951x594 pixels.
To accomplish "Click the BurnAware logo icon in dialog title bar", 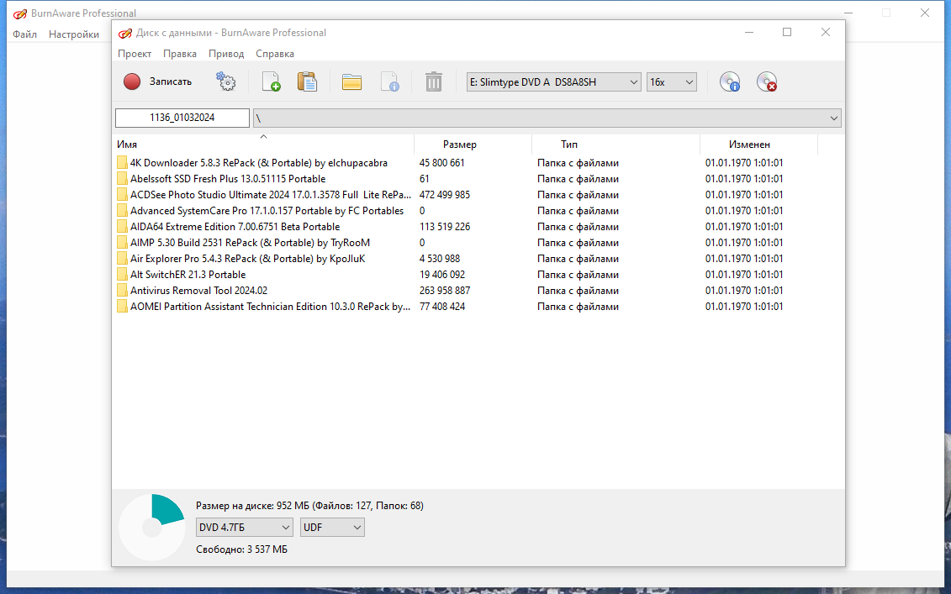I will (x=125, y=33).
